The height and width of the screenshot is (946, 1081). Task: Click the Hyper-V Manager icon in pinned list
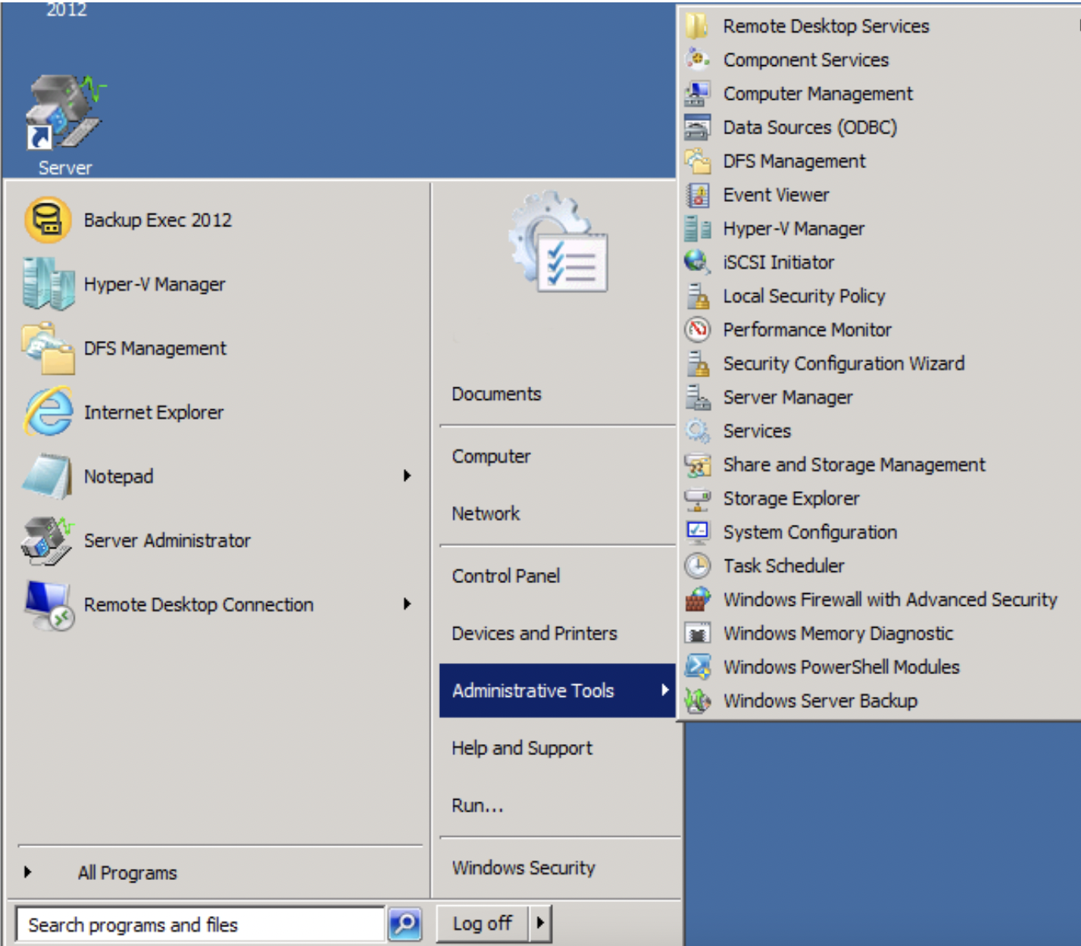pos(48,284)
